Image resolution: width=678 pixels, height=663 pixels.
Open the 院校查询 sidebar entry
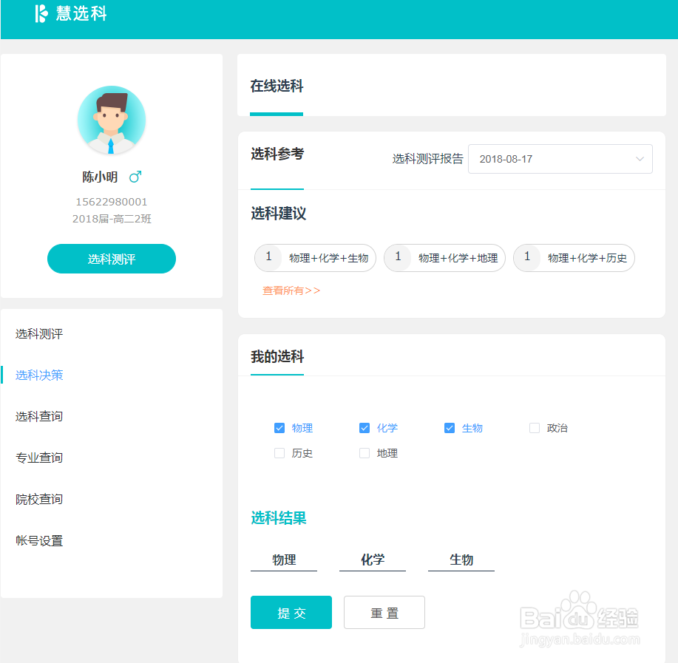[x=38, y=499]
